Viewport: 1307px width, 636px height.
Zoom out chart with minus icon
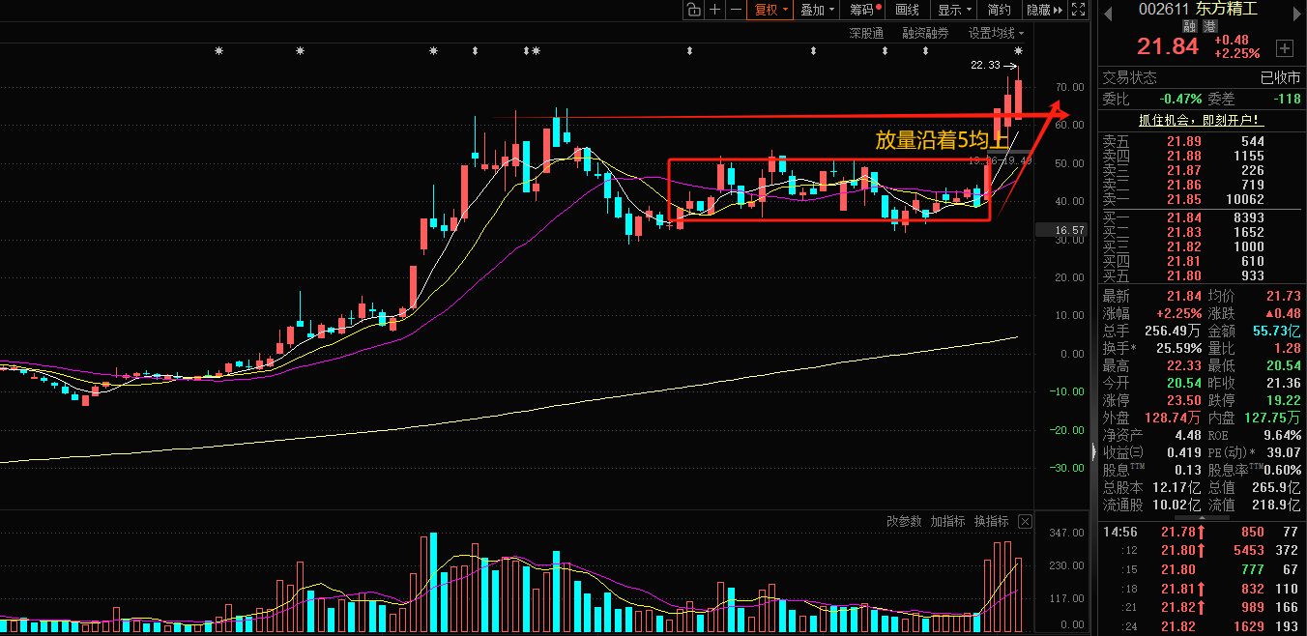tap(736, 10)
